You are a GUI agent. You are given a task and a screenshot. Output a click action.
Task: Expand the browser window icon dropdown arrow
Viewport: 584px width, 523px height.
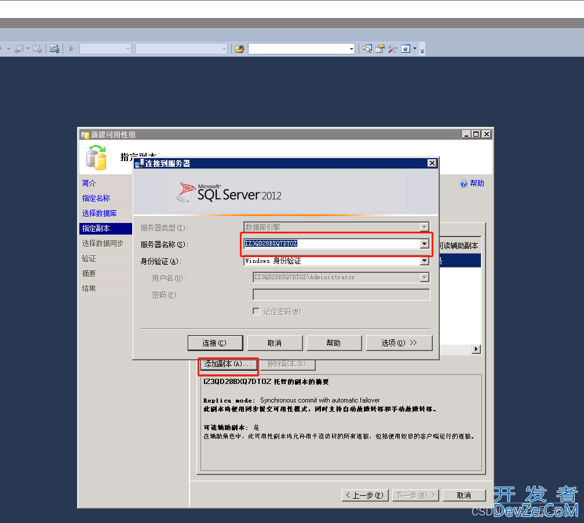click(415, 49)
